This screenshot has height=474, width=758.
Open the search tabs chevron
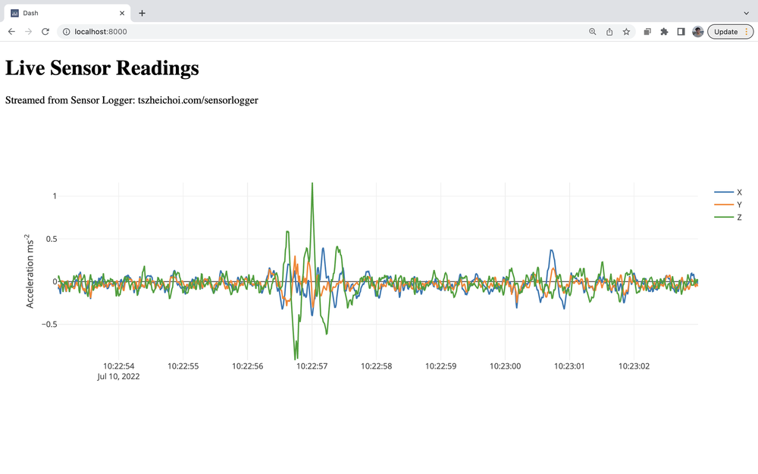pos(746,12)
